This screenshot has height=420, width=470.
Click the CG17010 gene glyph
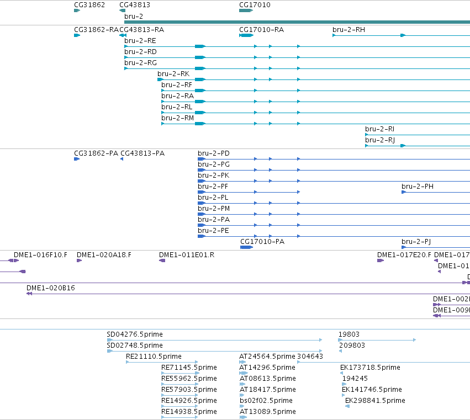click(246, 10)
